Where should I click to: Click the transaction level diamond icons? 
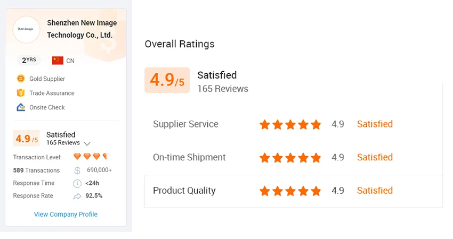pos(92,157)
